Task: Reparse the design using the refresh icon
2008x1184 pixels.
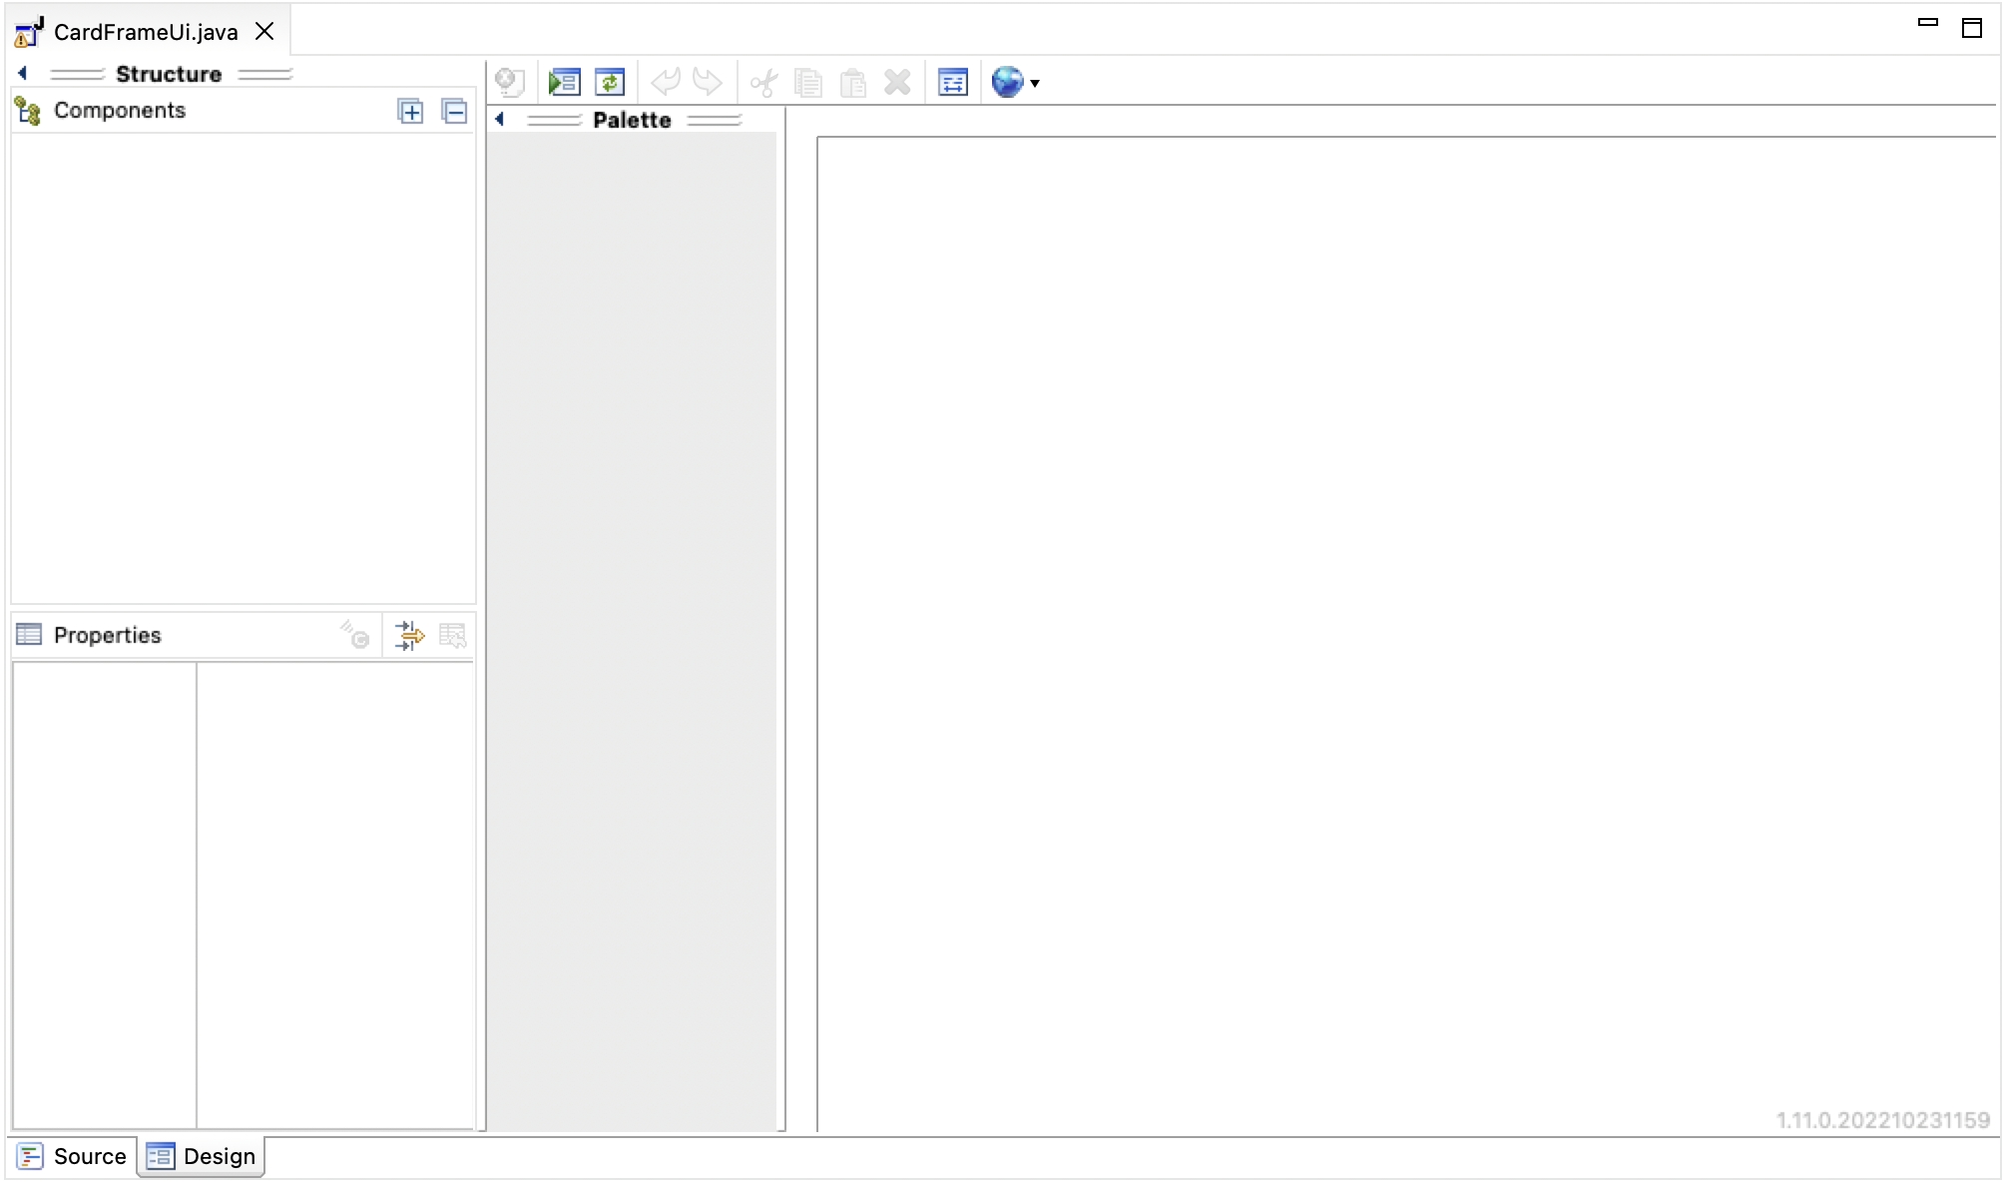Action: (x=610, y=82)
